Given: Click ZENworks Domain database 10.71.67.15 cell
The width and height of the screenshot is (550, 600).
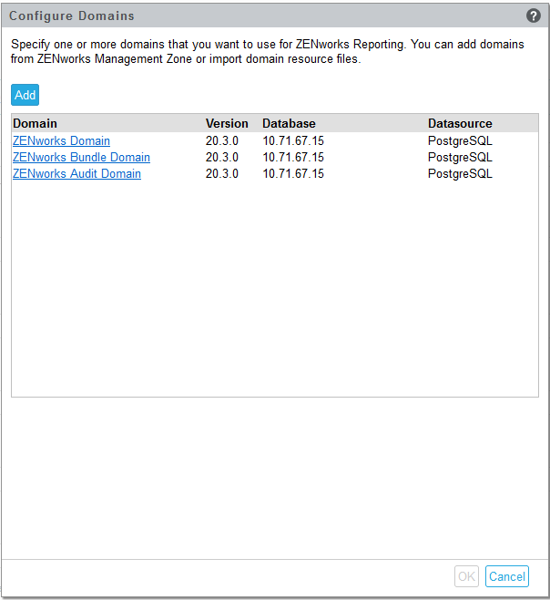Looking at the screenshot, I should 293,141.
